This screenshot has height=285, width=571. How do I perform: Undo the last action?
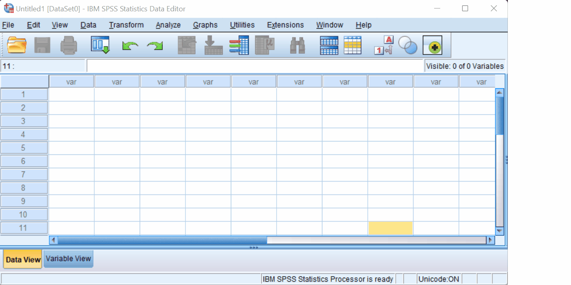pos(130,45)
